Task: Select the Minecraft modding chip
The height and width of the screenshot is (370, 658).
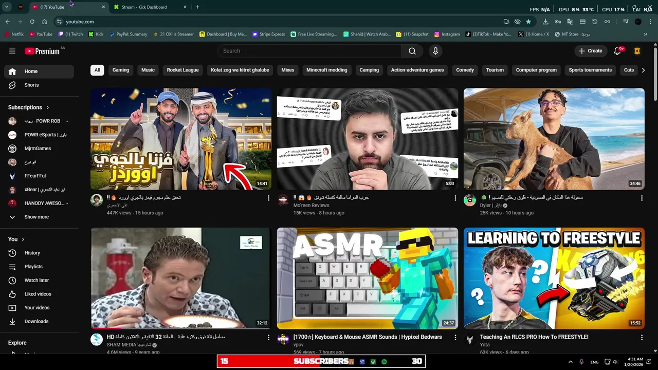Action: coord(327,70)
